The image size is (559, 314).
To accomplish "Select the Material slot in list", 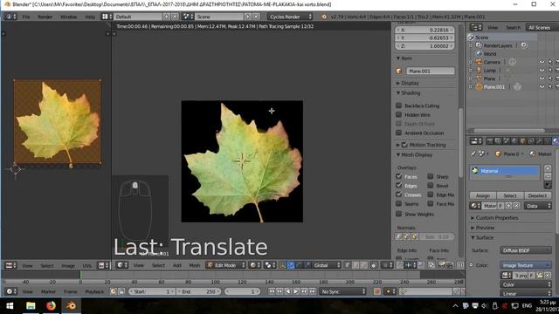I will coord(505,171).
